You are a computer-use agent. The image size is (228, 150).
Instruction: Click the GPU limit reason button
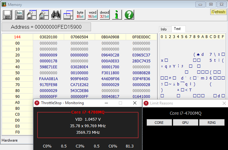click(x=185, y=123)
